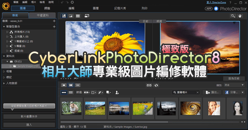Open the stack photos dropdown icon
The image size is (248, 130).
coord(109,92)
